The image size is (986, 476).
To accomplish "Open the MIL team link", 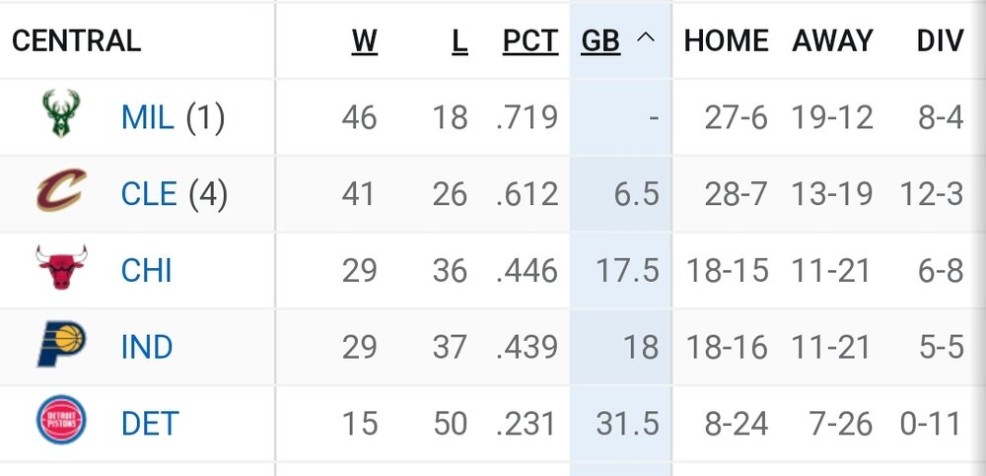I will [147, 117].
